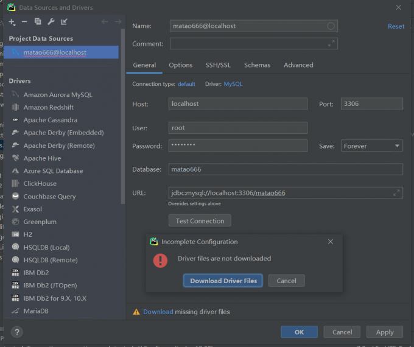Click into the Host input field
Image resolution: width=414 pixels, height=347 pixels.
pos(237,104)
